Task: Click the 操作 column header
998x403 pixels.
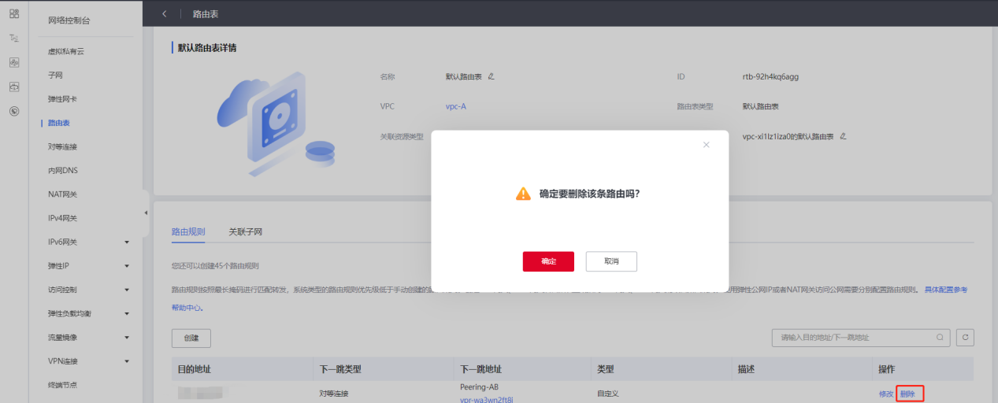Action: [x=887, y=369]
